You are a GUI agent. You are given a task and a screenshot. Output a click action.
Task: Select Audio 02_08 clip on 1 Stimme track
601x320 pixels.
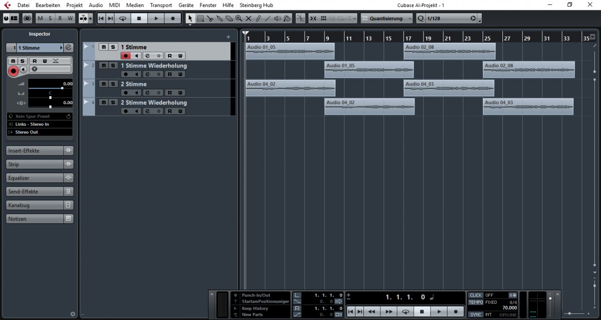[x=449, y=51]
